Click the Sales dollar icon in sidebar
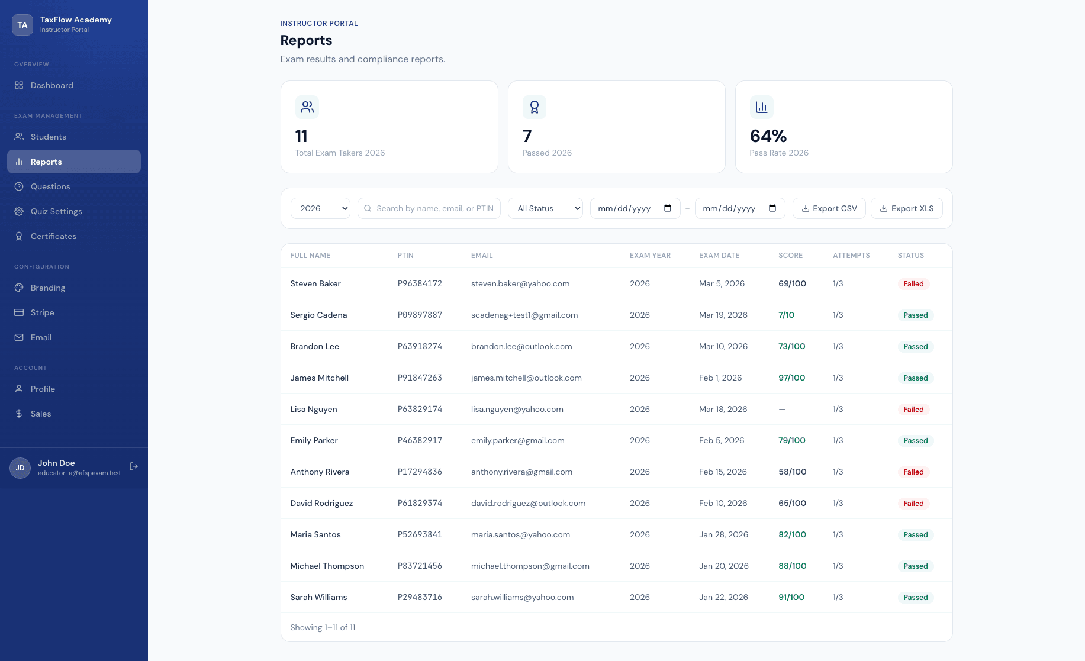The width and height of the screenshot is (1085, 661). tap(18, 414)
